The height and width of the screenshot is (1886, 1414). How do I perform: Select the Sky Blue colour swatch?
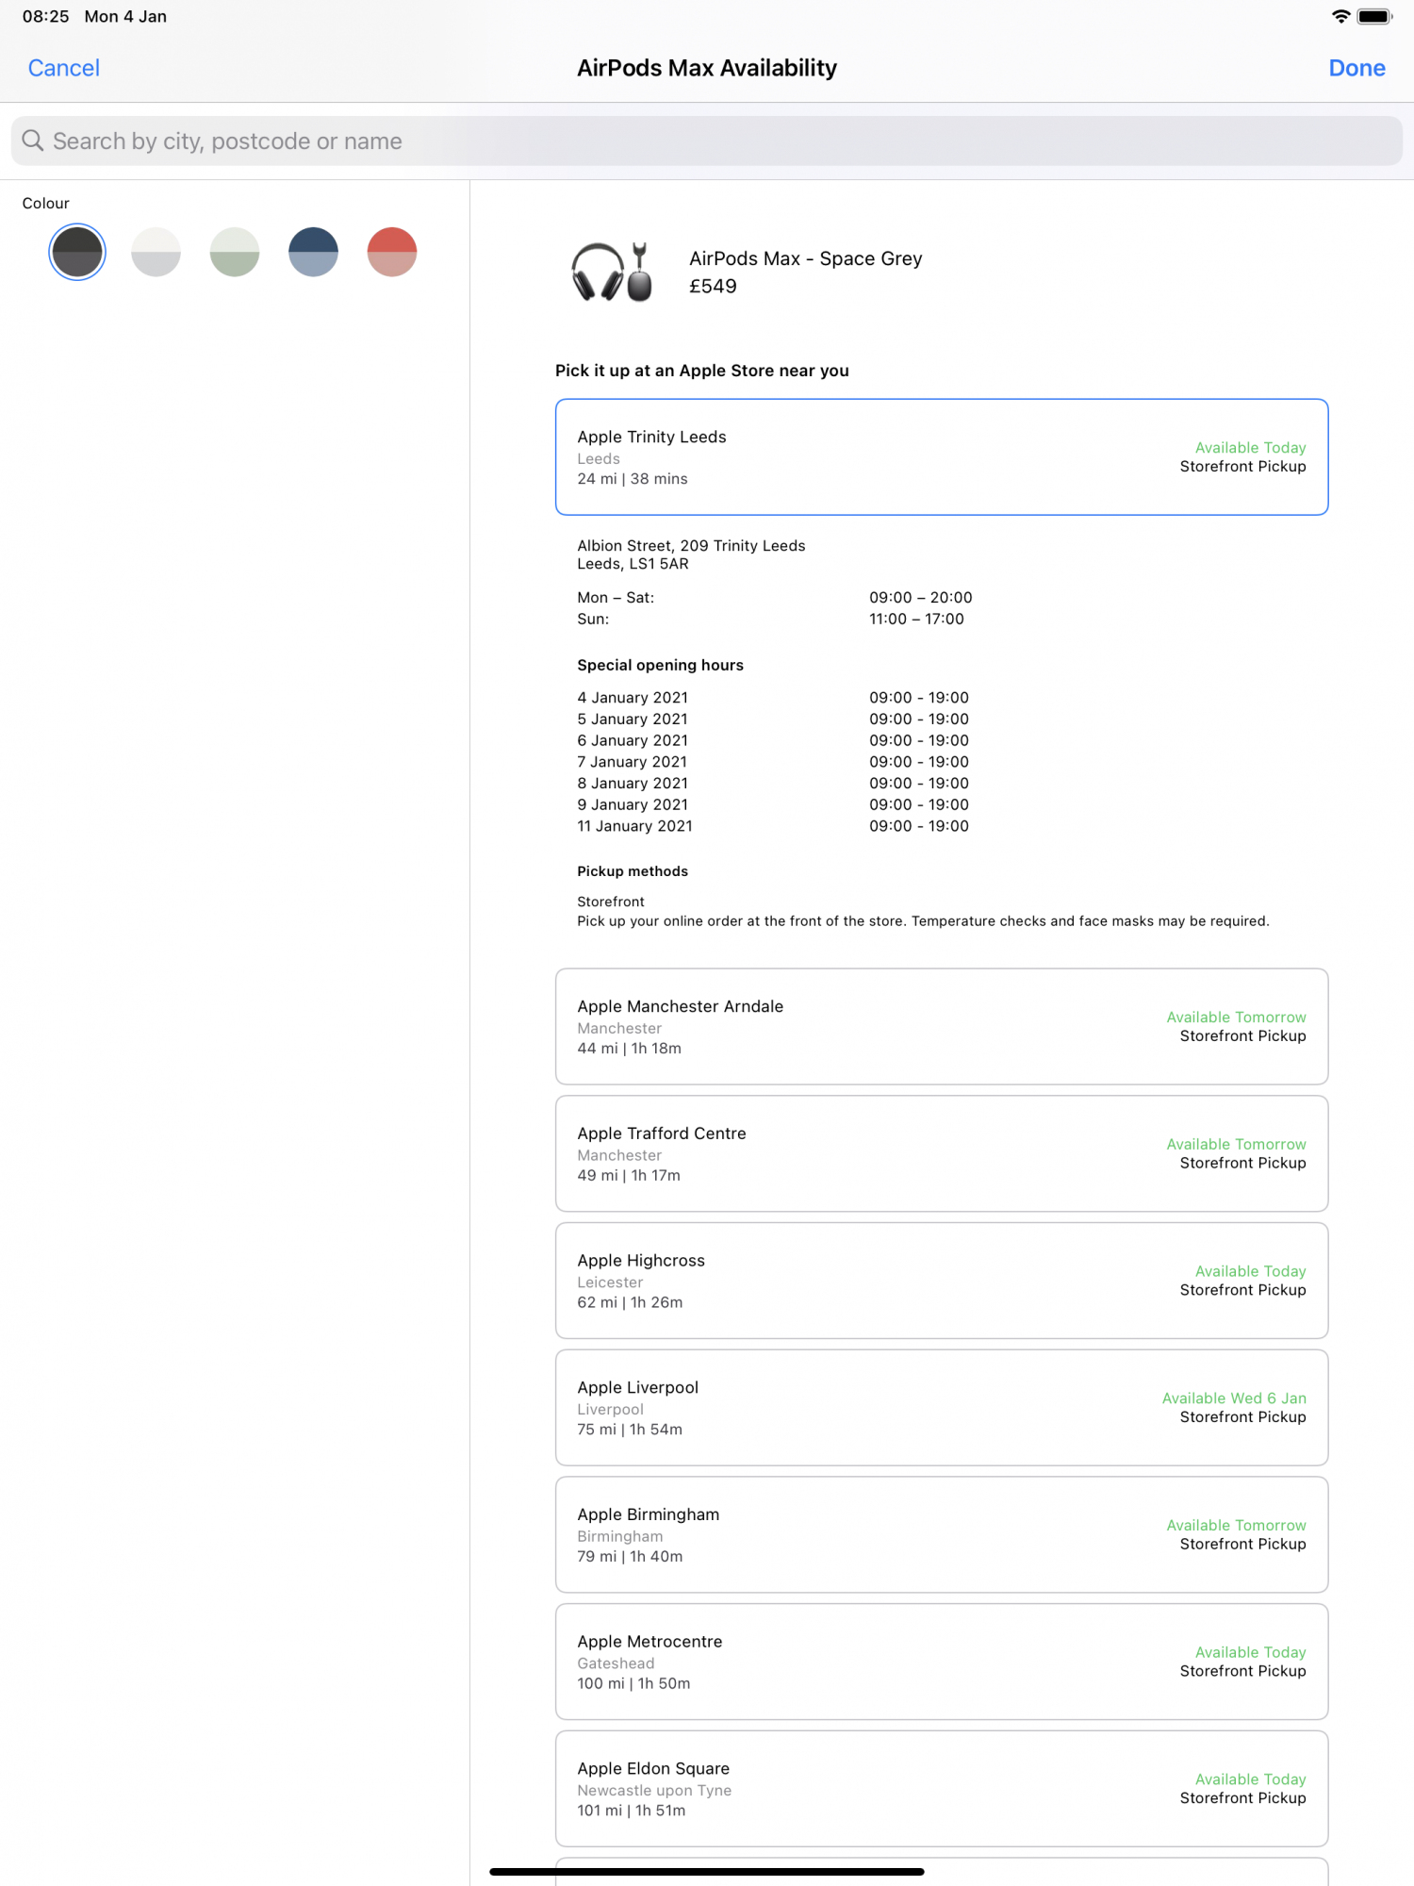tap(313, 252)
